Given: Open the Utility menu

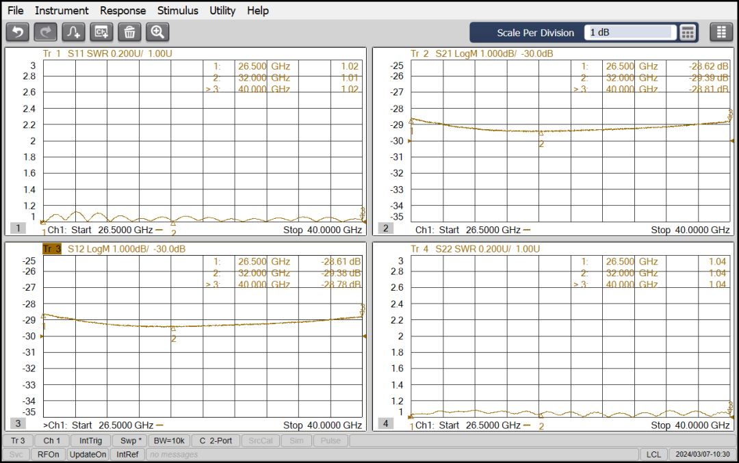Looking at the screenshot, I should tap(222, 10).
